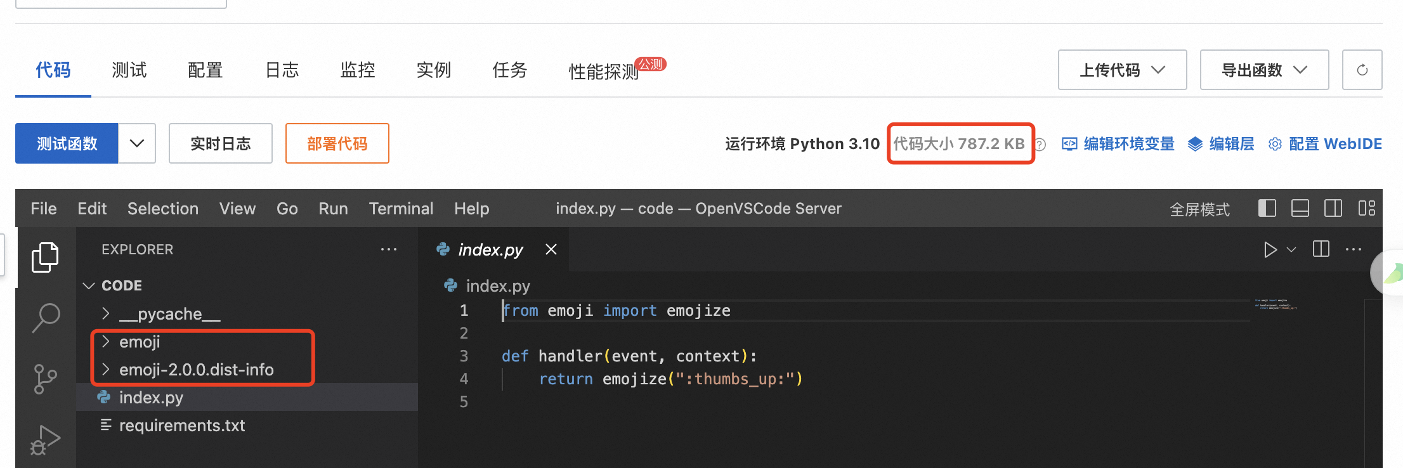Screen dimensions: 1403x468
Task: Expand the emoji folder
Action: click(140, 342)
